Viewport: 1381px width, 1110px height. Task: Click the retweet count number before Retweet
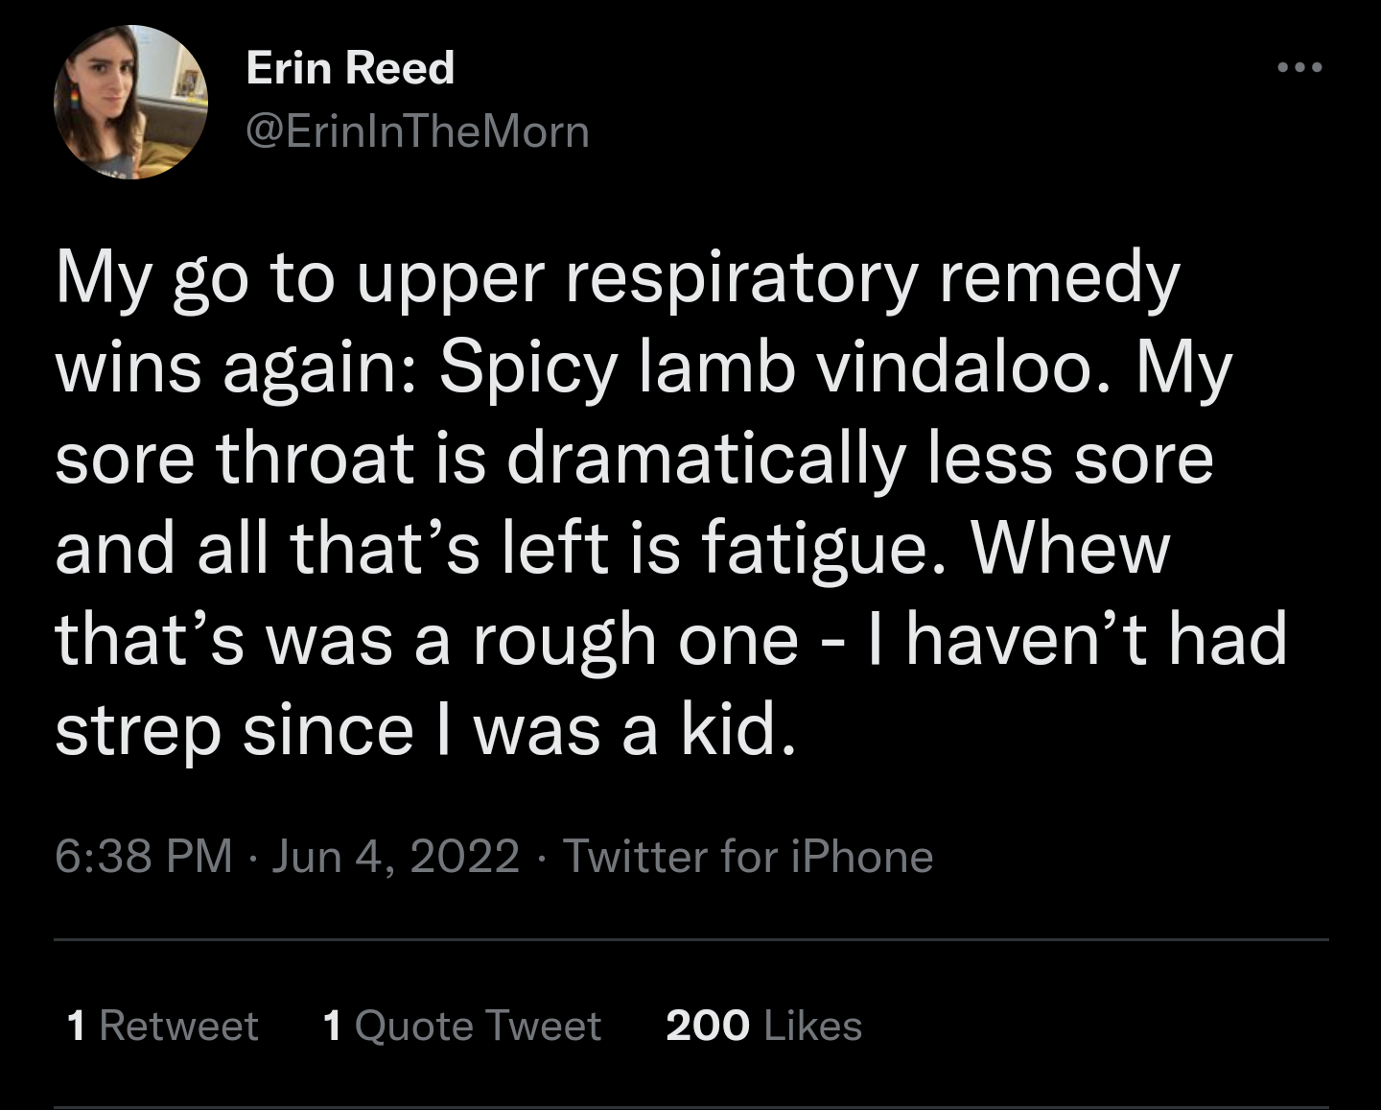pos(77,1026)
